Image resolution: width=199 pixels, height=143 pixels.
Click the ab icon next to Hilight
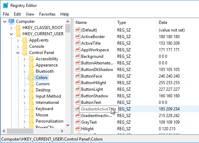(x=78, y=129)
